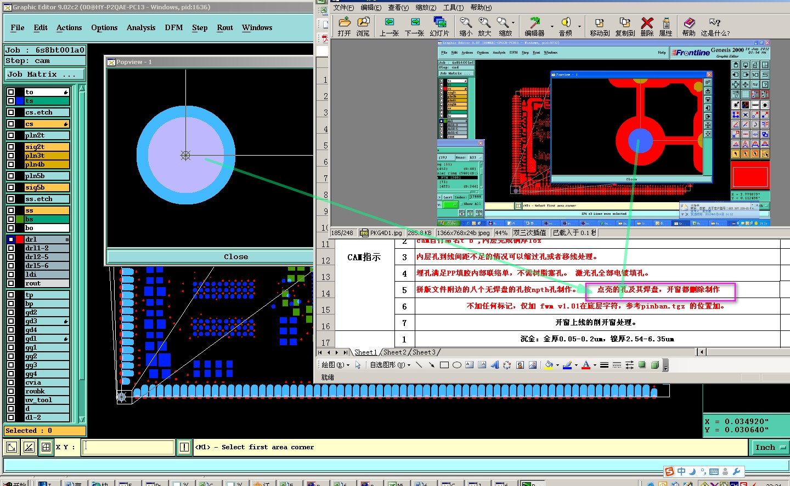Open the 工具(T) menu in image viewer

(x=453, y=7)
